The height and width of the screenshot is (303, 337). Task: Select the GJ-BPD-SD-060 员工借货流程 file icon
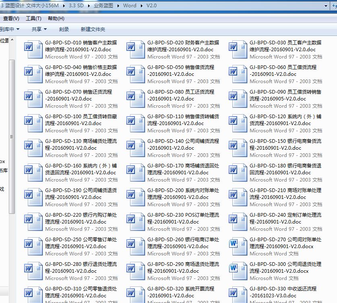click(x=238, y=74)
